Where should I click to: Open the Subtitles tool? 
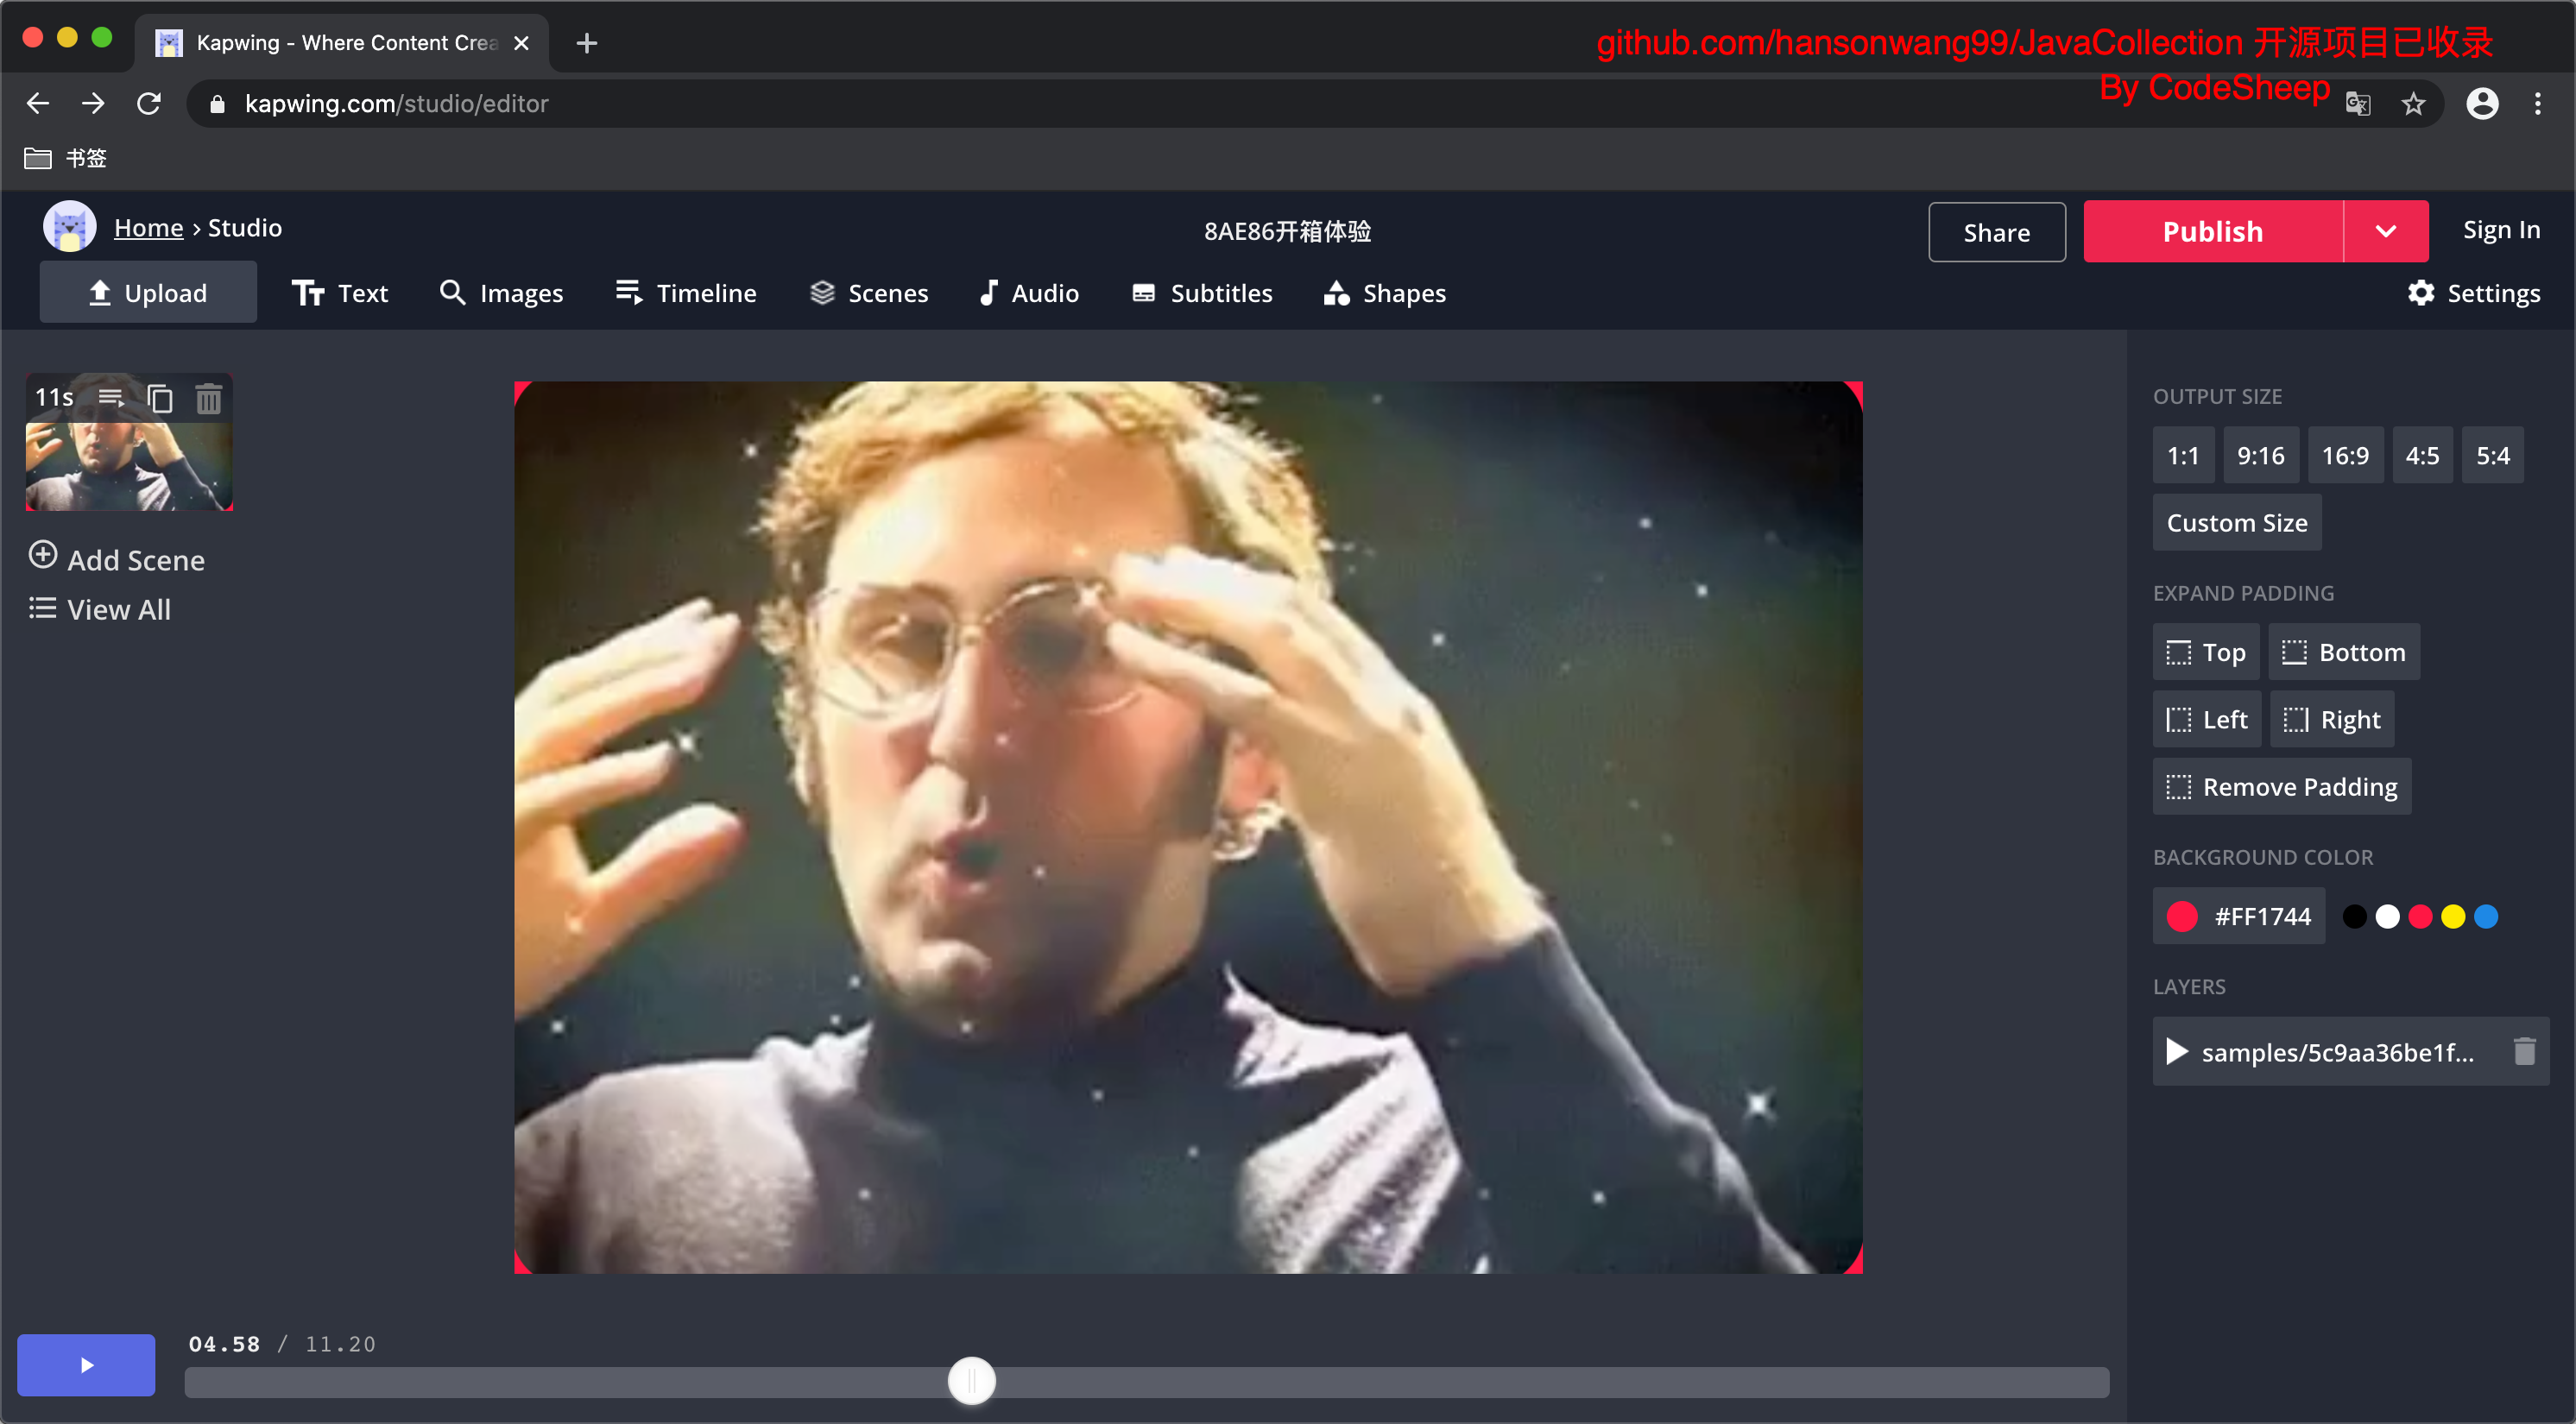click(x=1201, y=293)
